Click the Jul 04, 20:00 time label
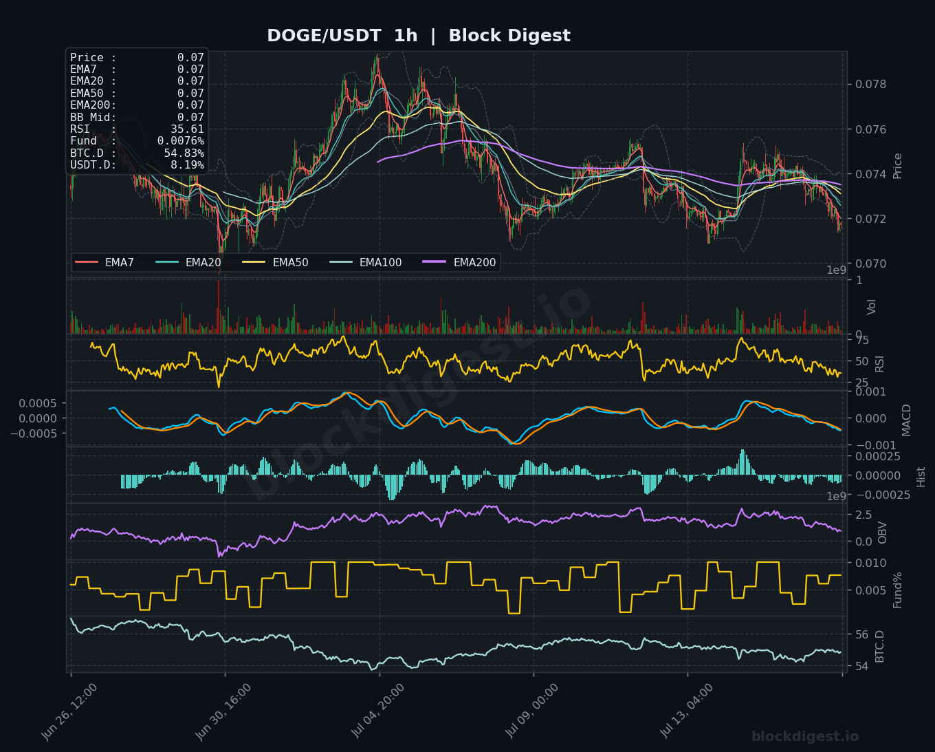This screenshot has height=752, width=935. (378, 711)
